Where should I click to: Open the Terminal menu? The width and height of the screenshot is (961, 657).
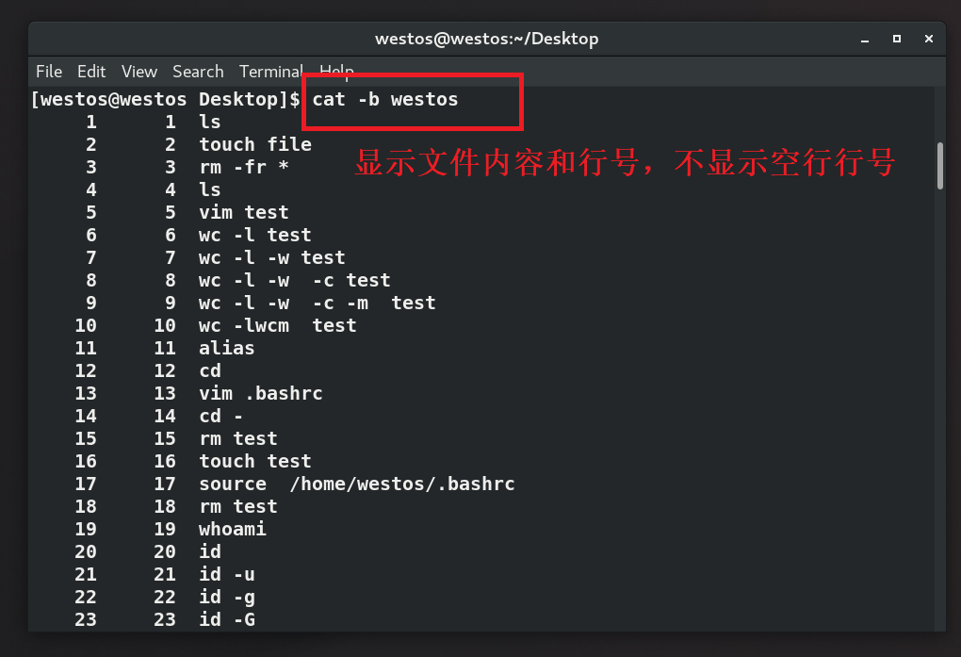[x=270, y=71]
